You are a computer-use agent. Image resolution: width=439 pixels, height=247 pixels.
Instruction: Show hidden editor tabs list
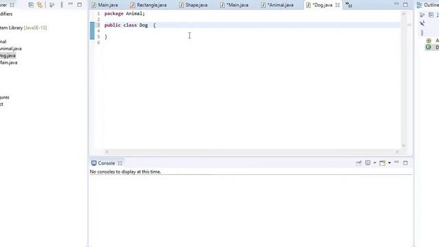tap(348, 5)
